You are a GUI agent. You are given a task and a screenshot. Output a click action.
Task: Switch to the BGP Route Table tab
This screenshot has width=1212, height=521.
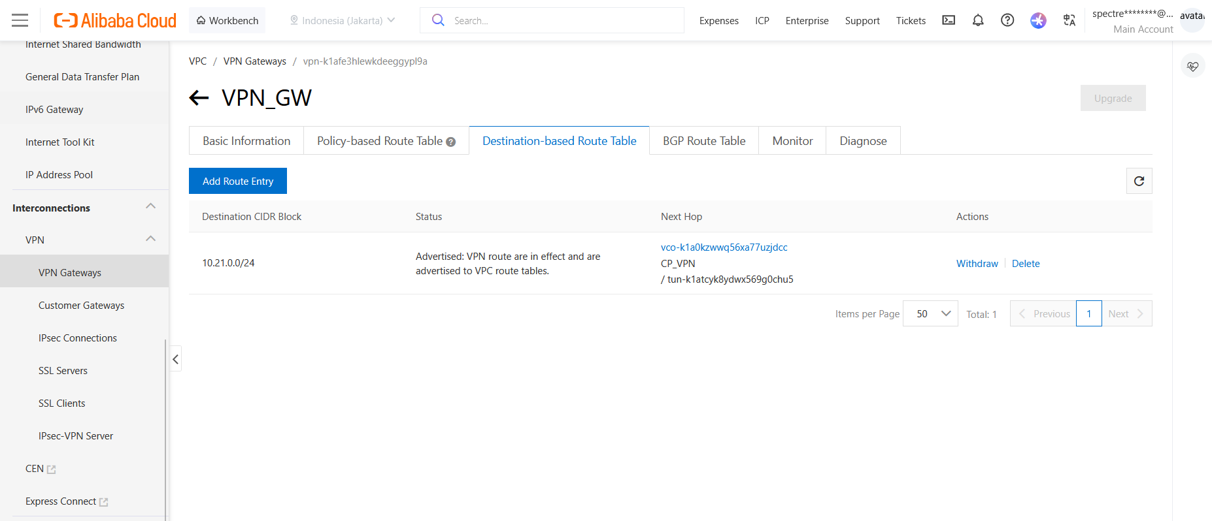click(x=703, y=141)
